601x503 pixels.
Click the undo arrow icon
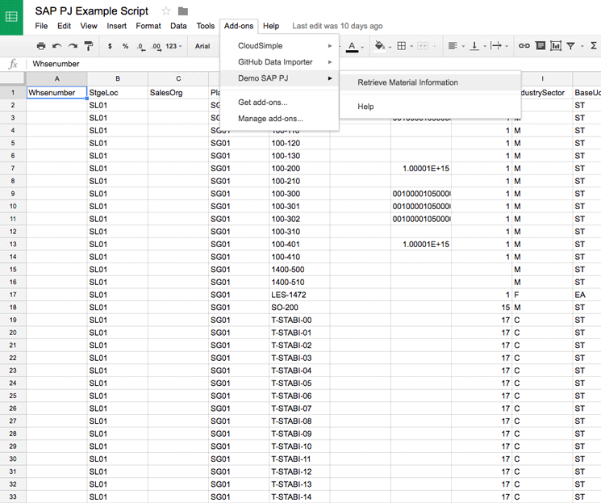(57, 46)
